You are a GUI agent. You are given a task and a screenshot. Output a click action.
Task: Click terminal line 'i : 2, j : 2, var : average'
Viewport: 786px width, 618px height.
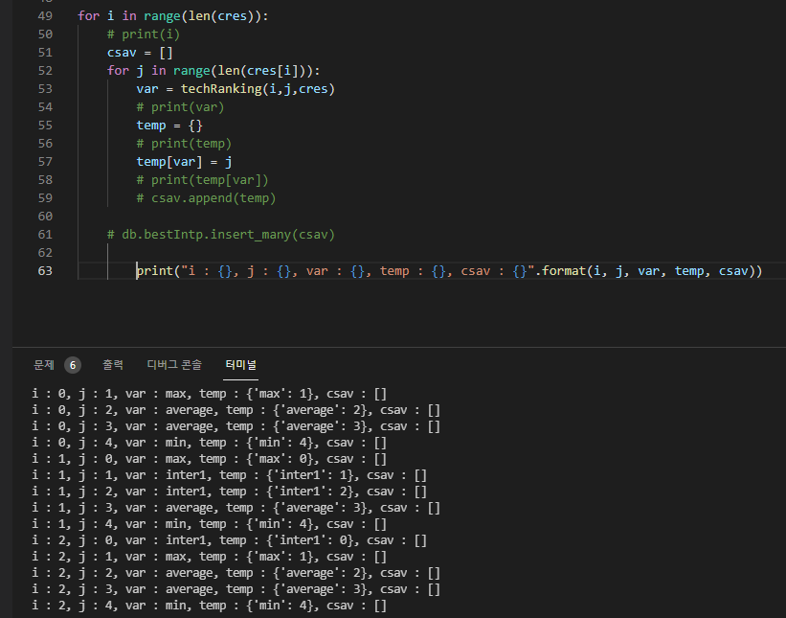coord(236,573)
